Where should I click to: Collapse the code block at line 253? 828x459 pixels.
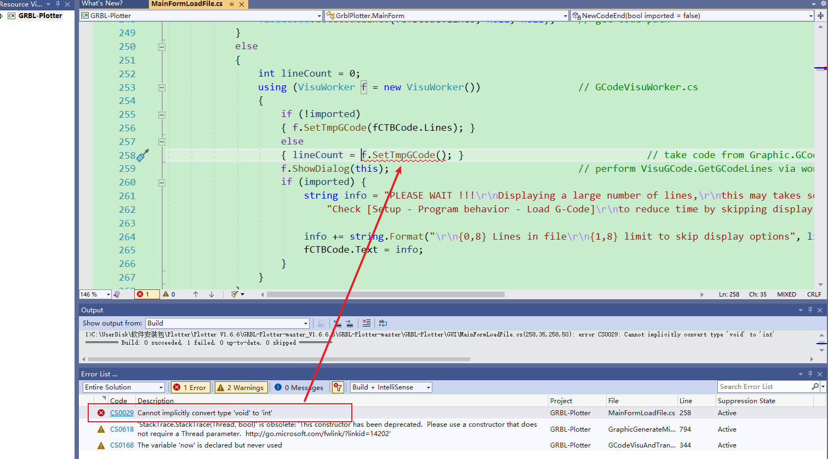tap(162, 88)
